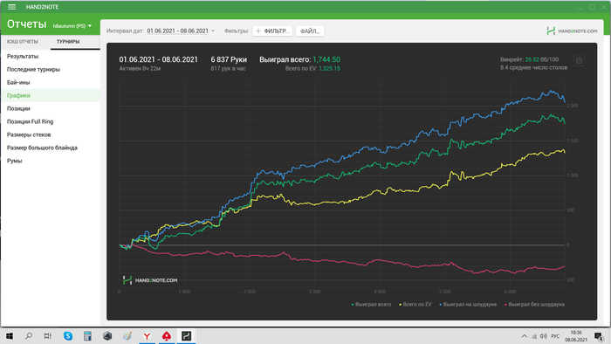Click the Выиграл всего 1,744.50 value

click(x=326, y=59)
